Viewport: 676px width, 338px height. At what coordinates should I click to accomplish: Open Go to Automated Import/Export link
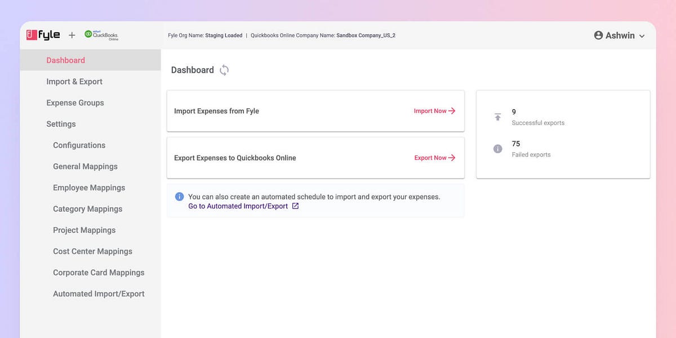(238, 206)
